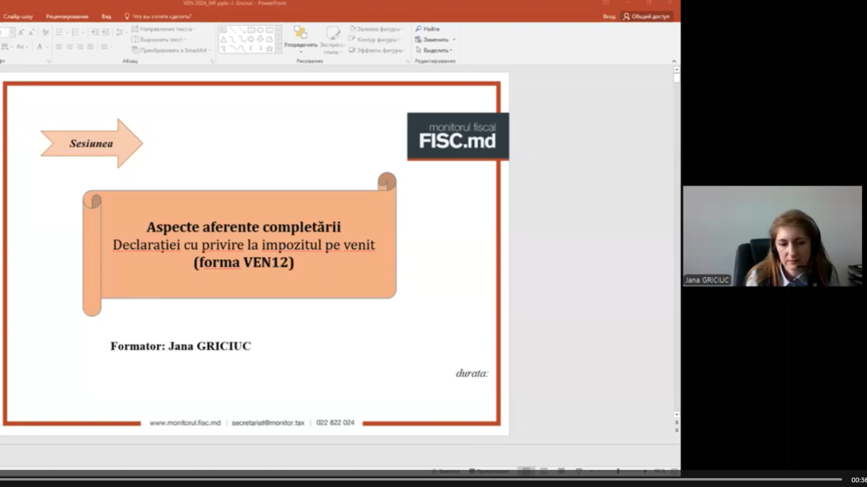The width and height of the screenshot is (867, 487).
Task: Adjust the status bar zoom slider
Action: 618,471
